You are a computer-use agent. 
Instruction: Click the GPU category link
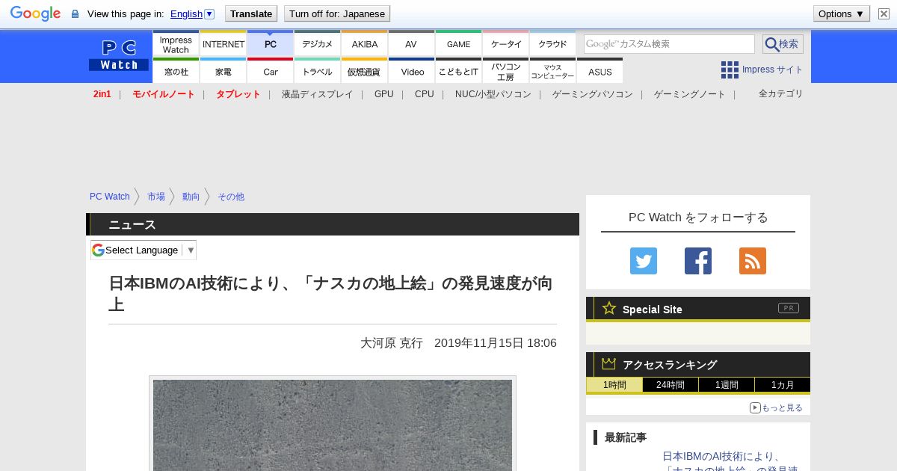tap(383, 94)
